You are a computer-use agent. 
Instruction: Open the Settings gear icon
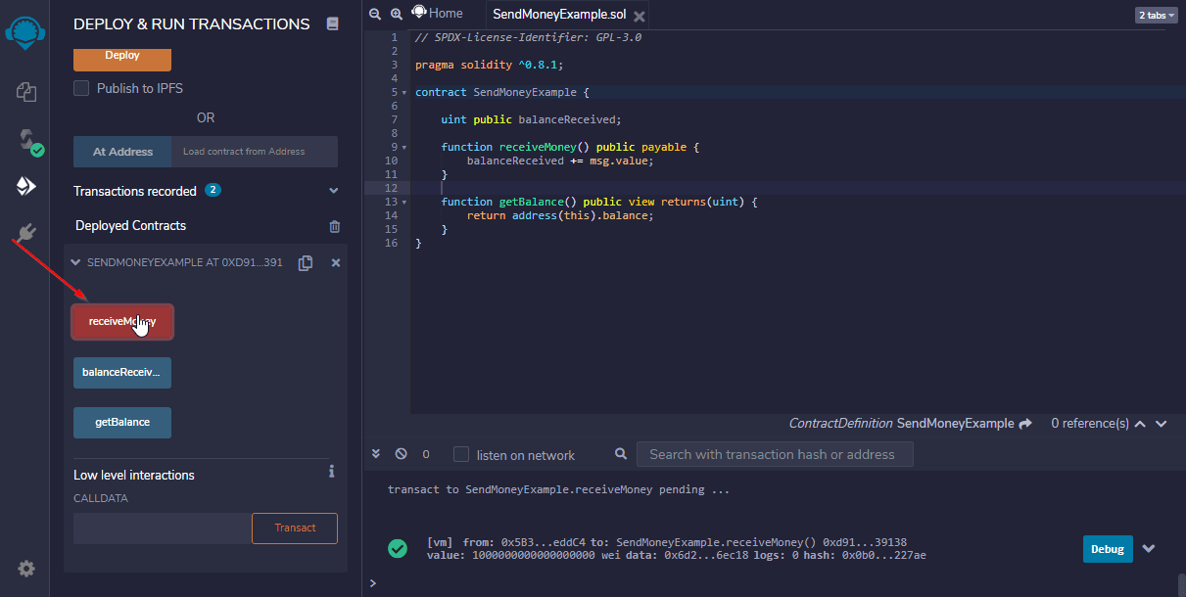coord(26,569)
